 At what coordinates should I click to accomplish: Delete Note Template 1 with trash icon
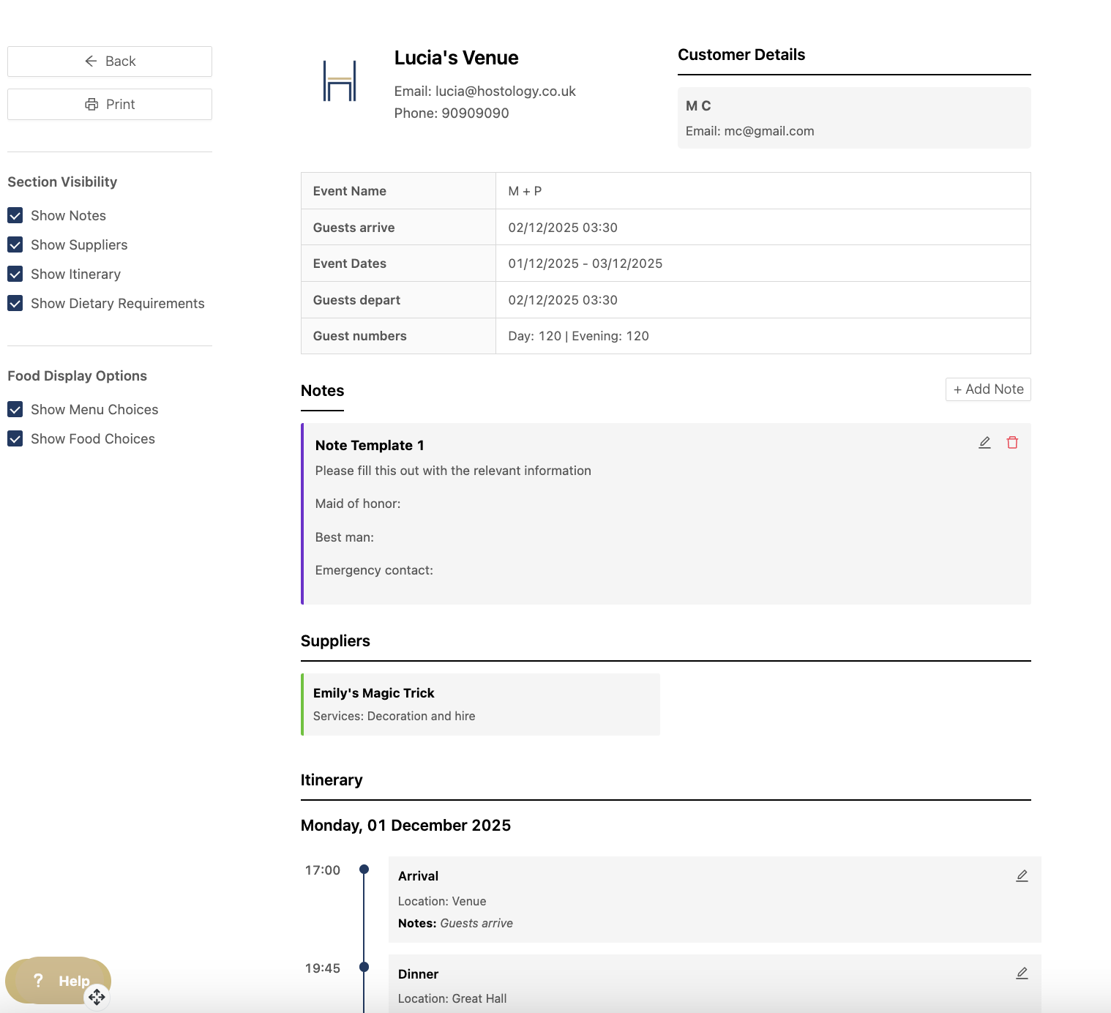(1012, 443)
